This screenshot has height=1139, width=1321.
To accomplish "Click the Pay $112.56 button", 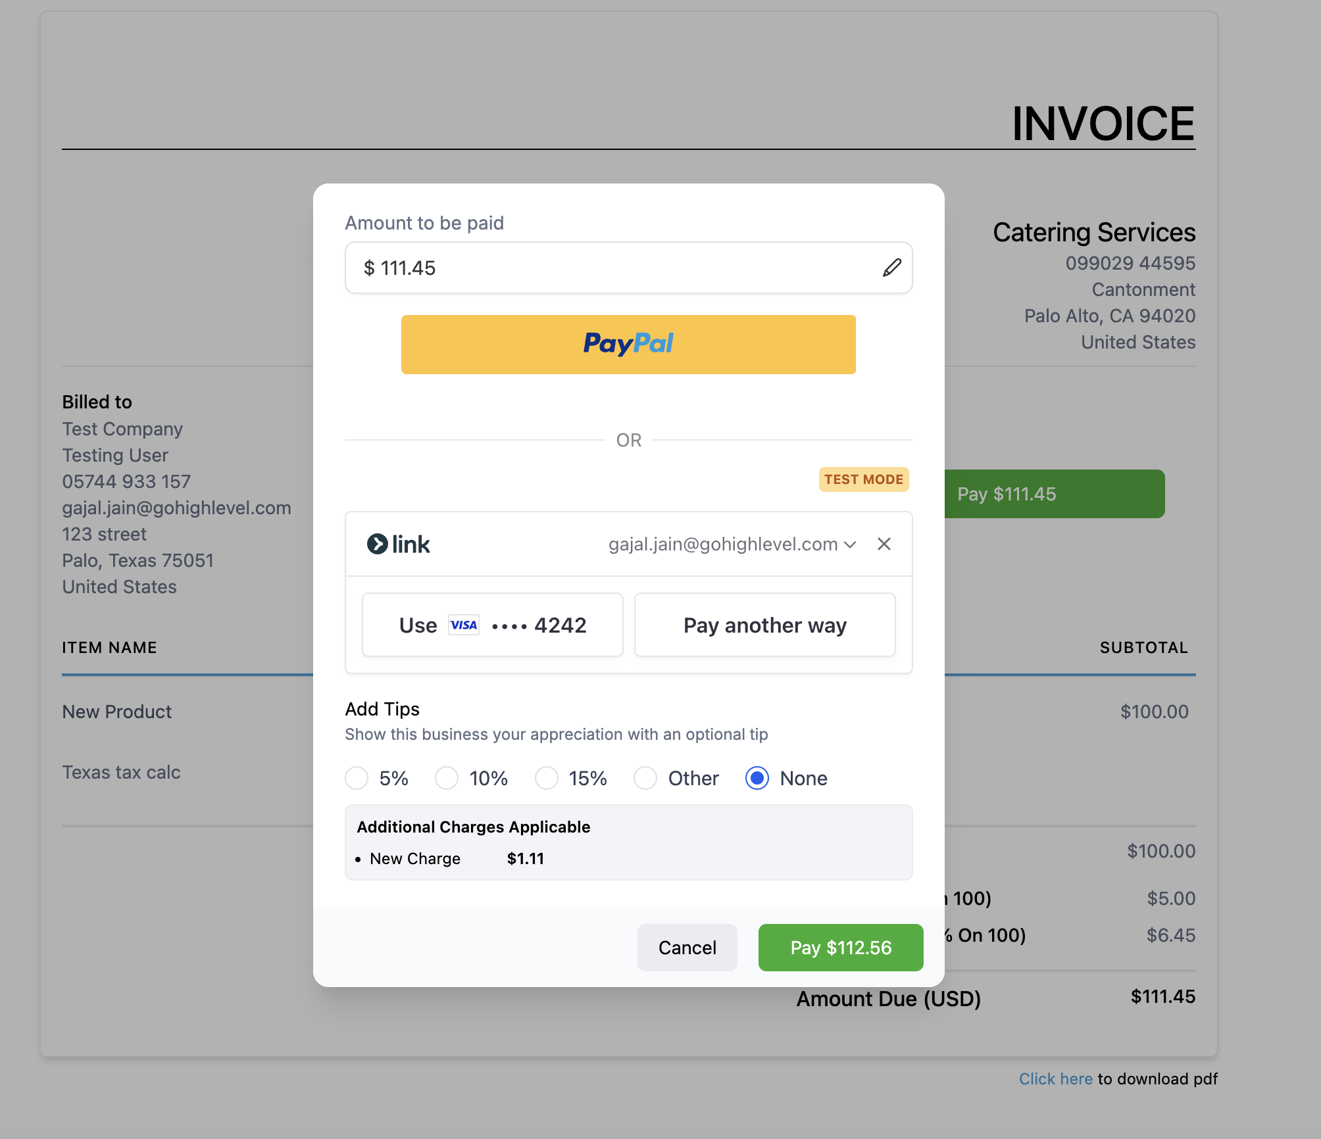I will pos(840,948).
